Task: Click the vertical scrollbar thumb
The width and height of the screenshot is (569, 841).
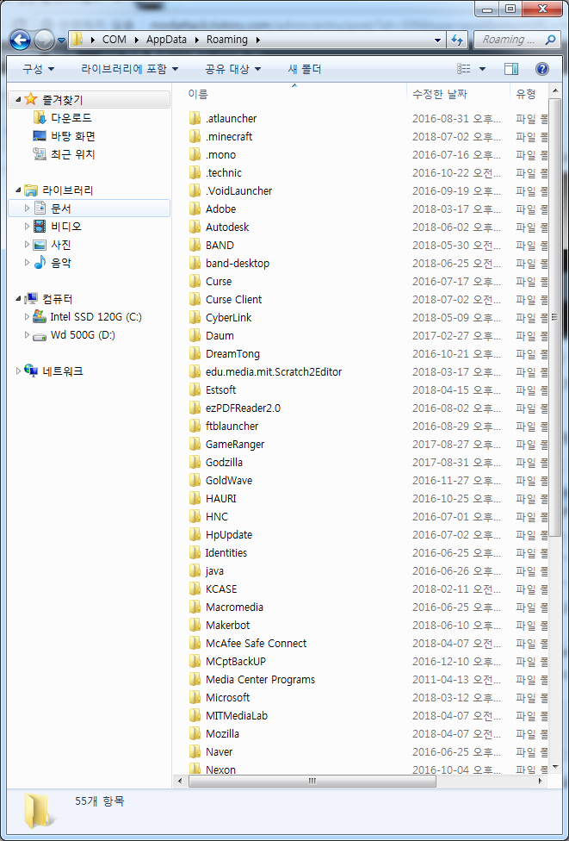Action: [554, 316]
